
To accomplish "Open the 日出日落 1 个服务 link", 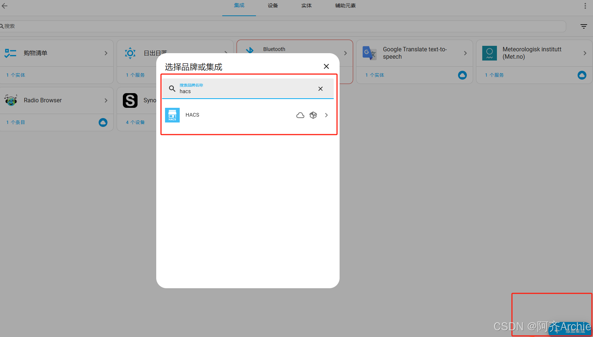I will 135,75.
